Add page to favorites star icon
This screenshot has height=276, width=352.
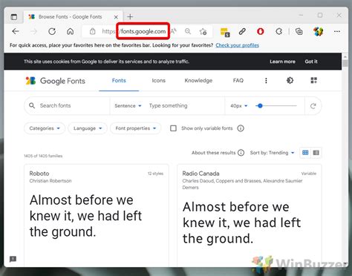(x=203, y=31)
